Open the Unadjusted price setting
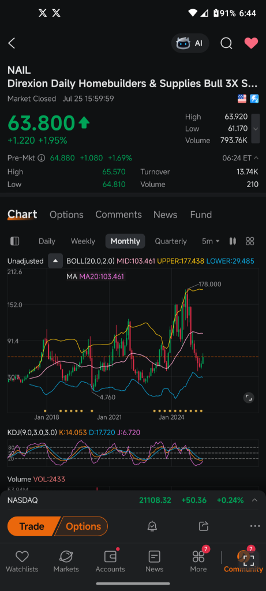Screen dimensions: 266x591 (x=25, y=261)
